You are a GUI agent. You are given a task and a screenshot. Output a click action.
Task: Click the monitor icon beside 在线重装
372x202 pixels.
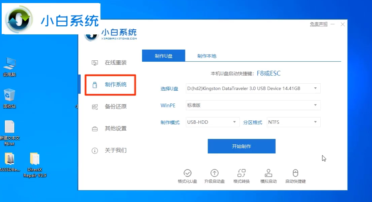[x=95, y=63]
